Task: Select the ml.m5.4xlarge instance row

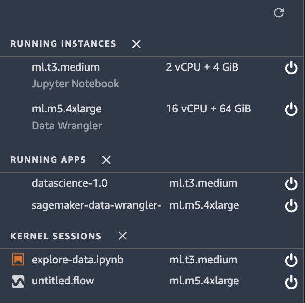Action: tap(152, 117)
